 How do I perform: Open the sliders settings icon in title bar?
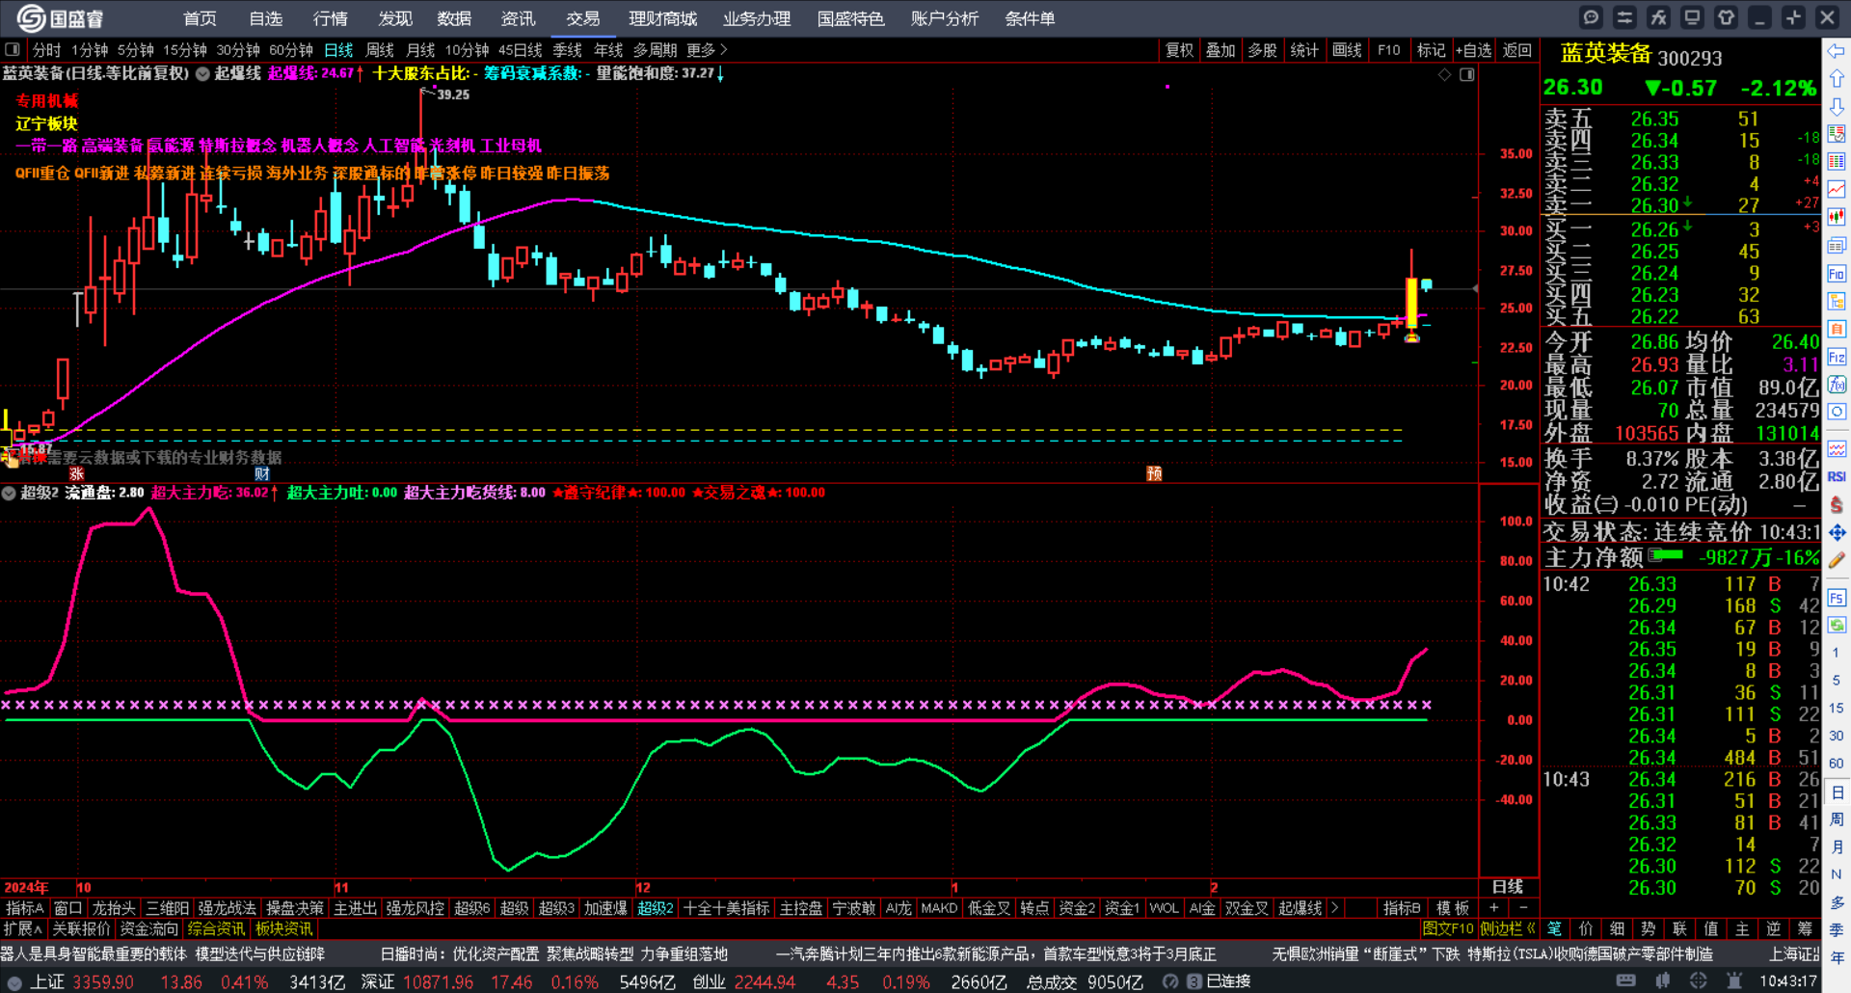coord(1624,17)
